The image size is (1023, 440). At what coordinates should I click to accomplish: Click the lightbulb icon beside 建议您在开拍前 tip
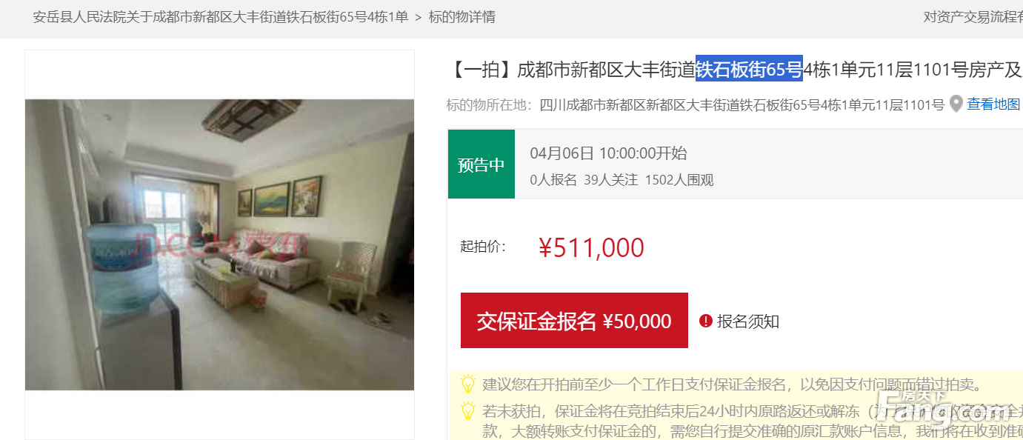pos(467,384)
